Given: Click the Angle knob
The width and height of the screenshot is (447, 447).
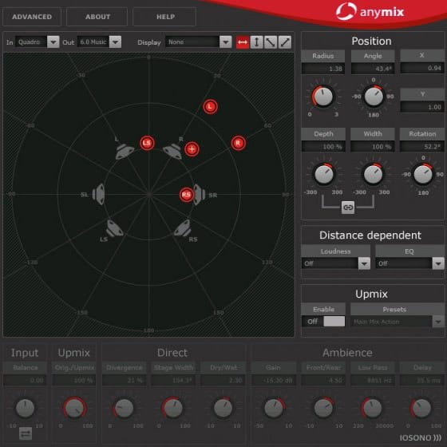Looking at the screenshot, I should [374, 96].
